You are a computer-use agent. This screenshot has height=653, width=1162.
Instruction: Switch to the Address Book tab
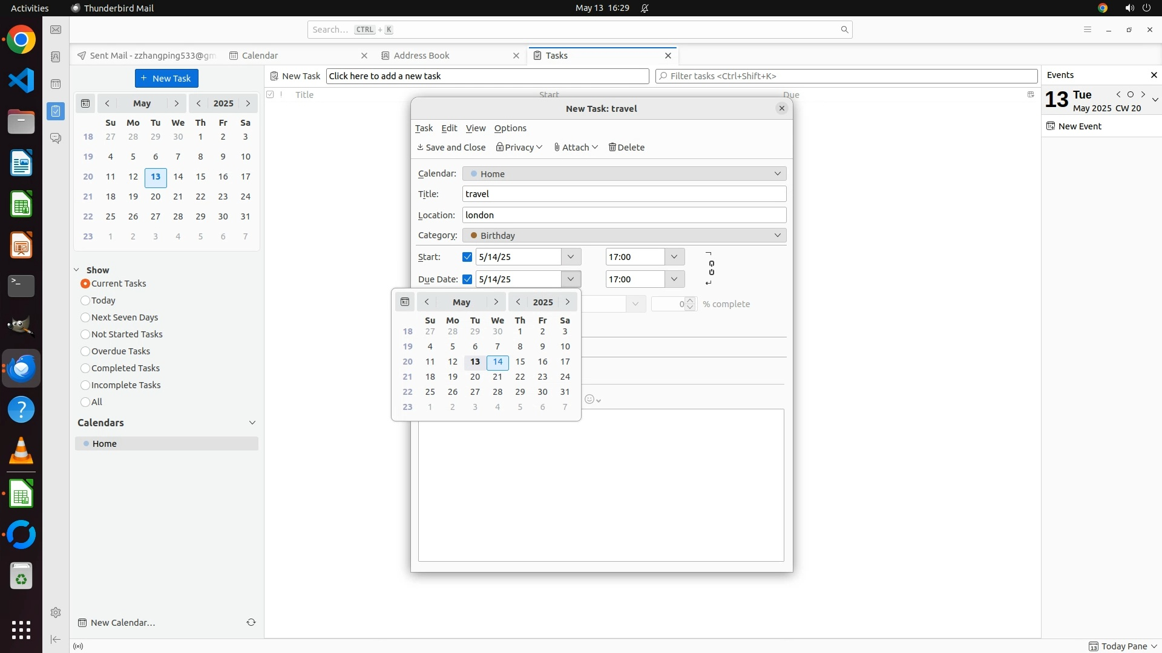422,56
